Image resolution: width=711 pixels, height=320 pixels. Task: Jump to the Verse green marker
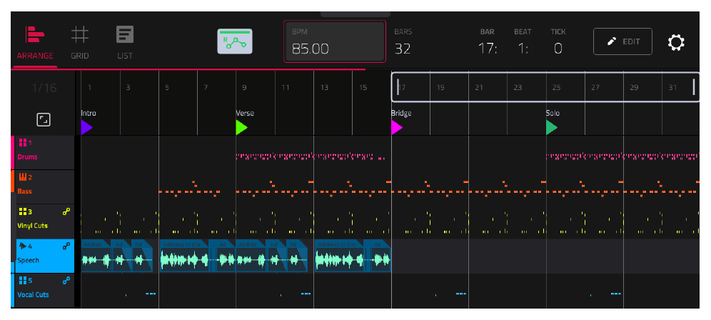(242, 128)
